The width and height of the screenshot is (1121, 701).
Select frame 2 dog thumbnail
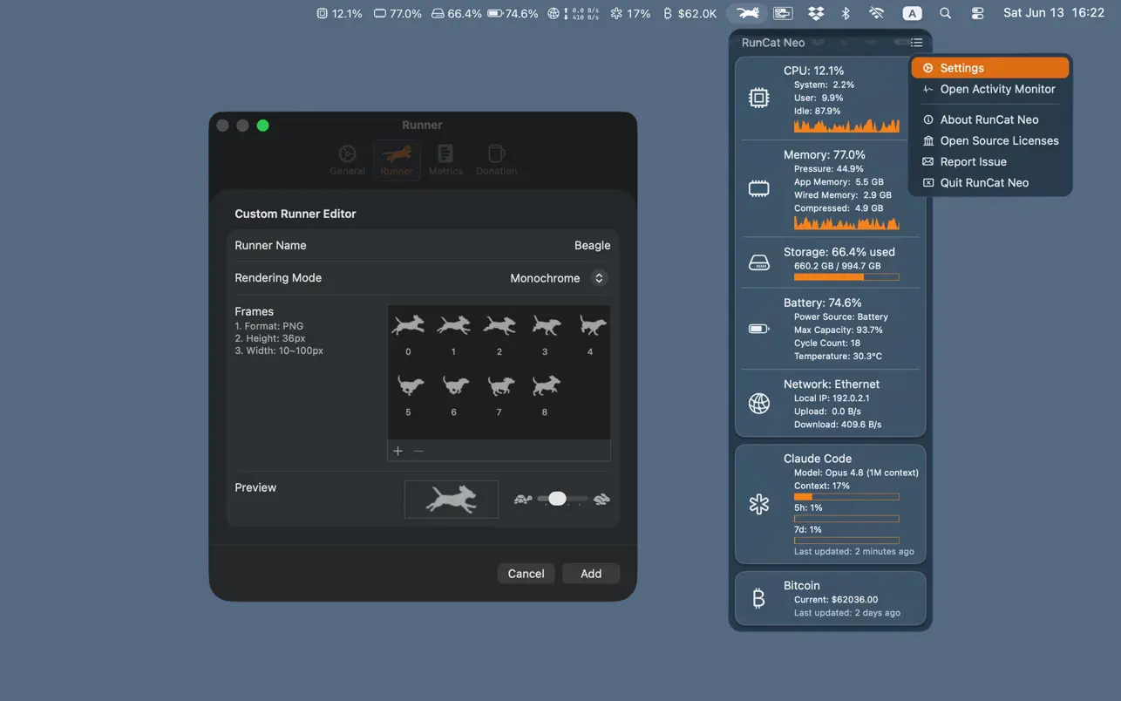[499, 326]
